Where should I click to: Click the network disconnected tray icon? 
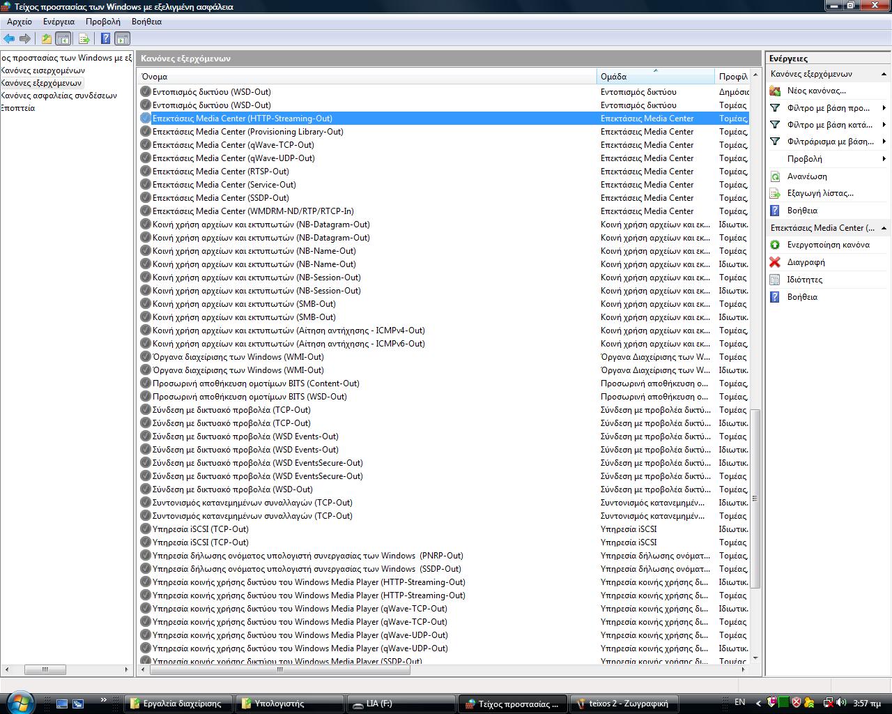point(829,704)
